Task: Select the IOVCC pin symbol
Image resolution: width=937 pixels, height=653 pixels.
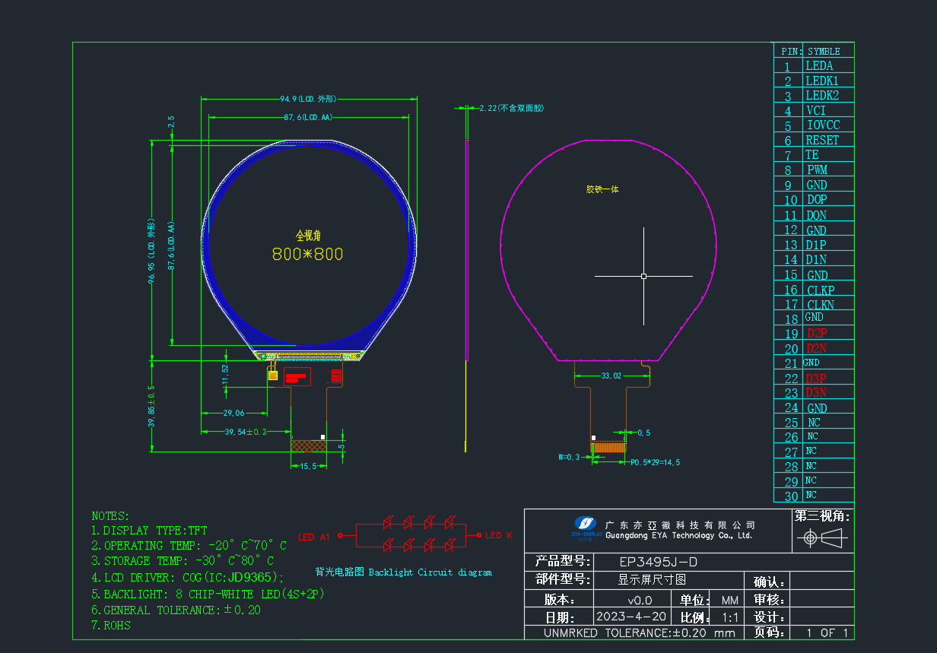Action: point(824,125)
